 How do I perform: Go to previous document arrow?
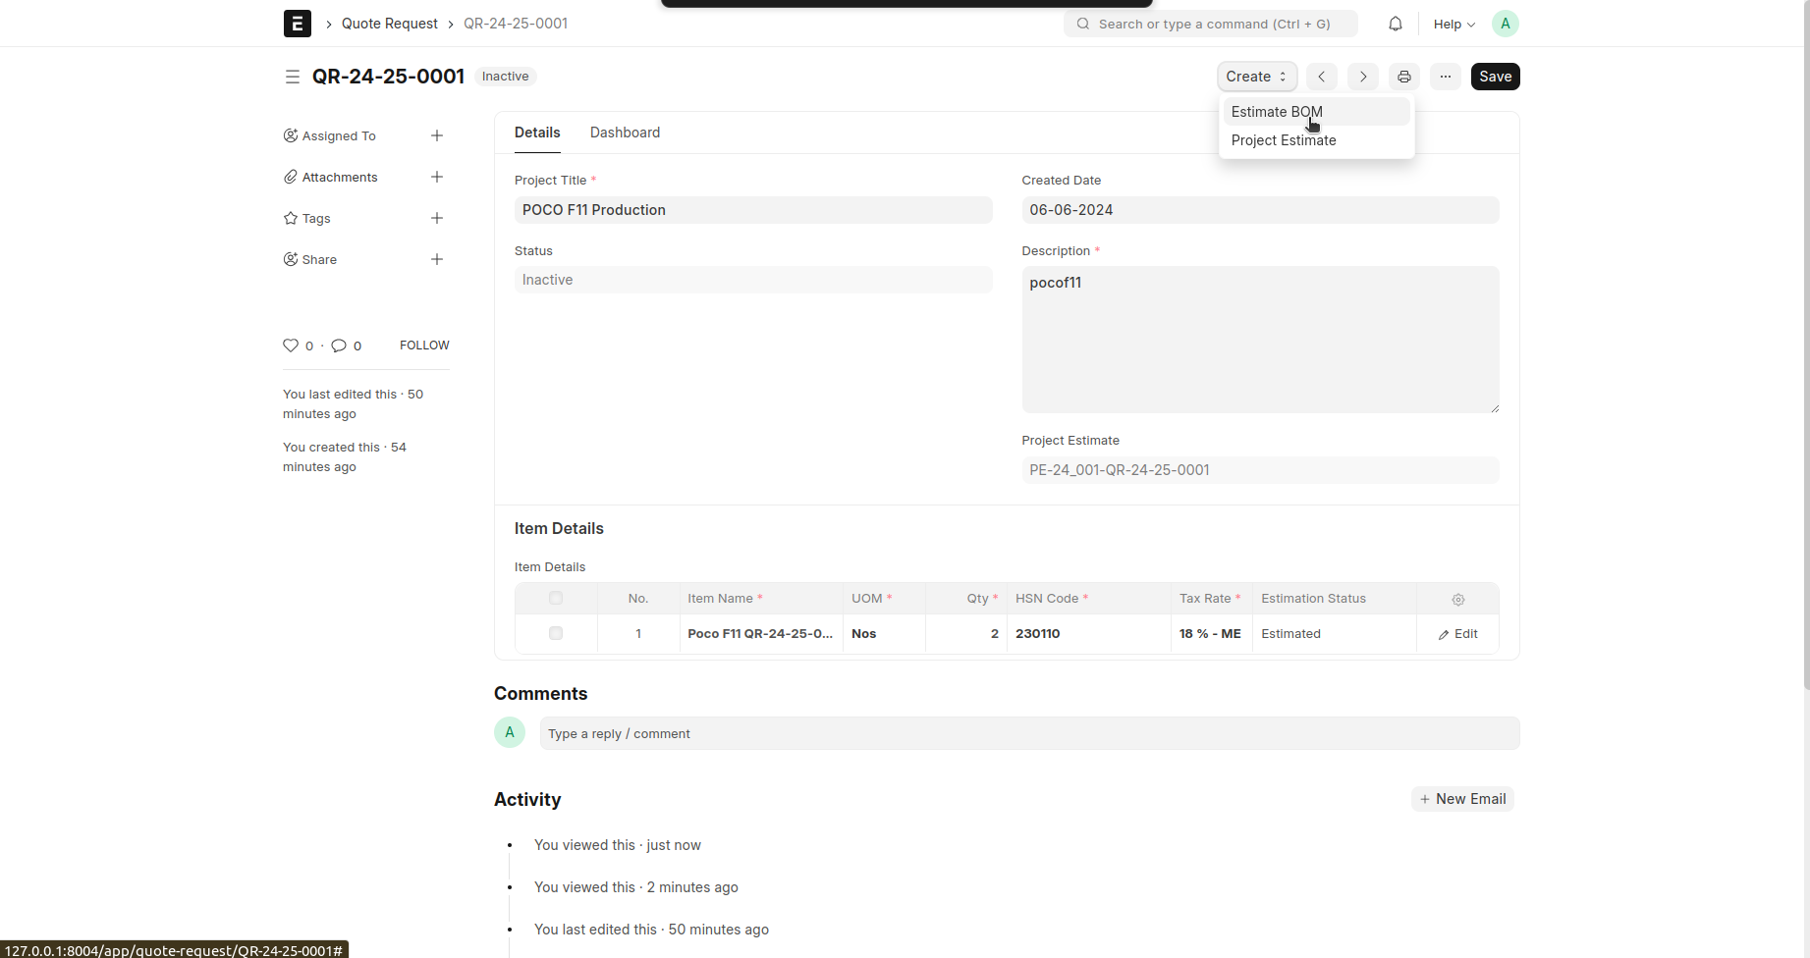click(x=1322, y=77)
